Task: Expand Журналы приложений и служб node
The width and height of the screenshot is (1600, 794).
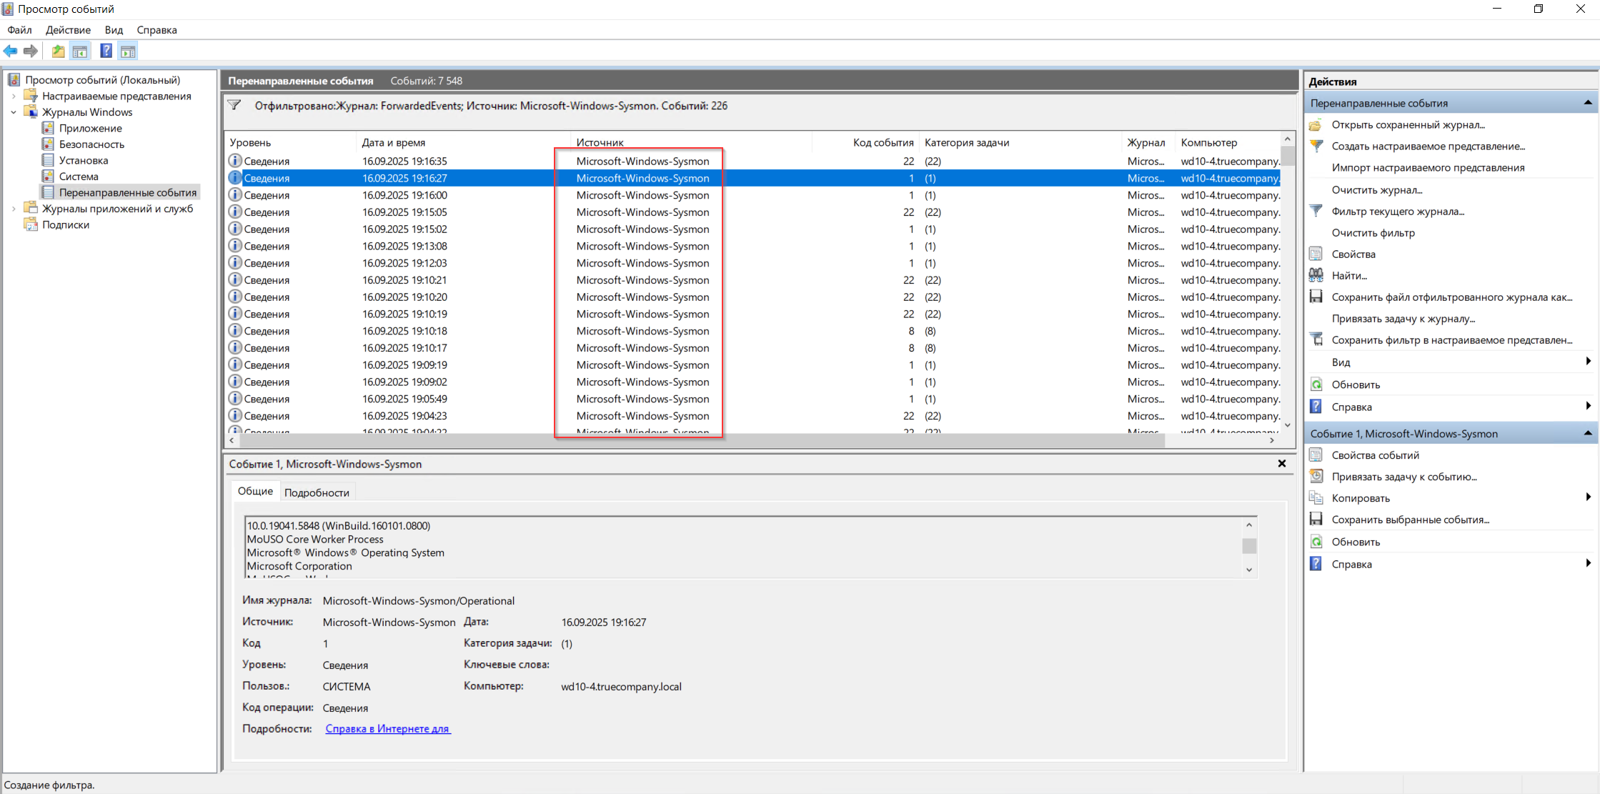Action: click(14, 209)
